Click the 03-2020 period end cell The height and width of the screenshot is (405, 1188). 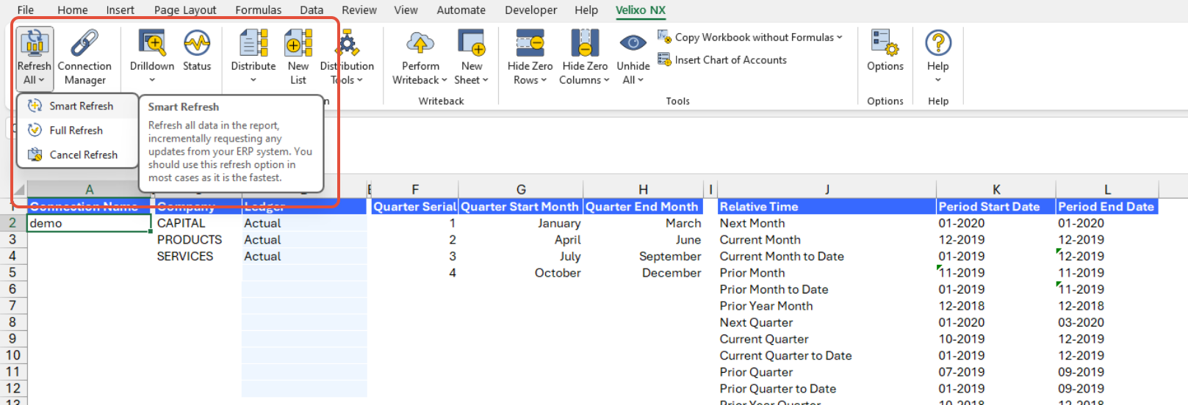click(1107, 323)
